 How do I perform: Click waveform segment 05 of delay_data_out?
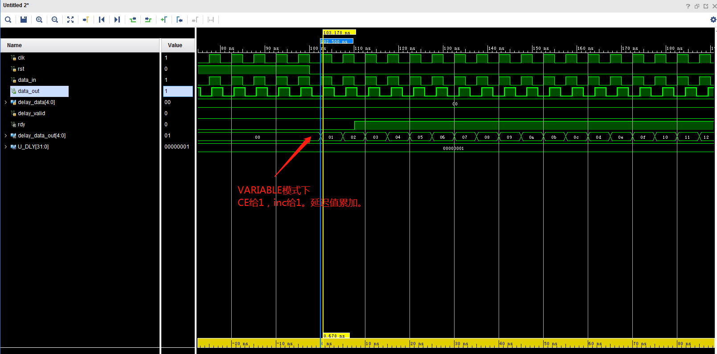(420, 137)
